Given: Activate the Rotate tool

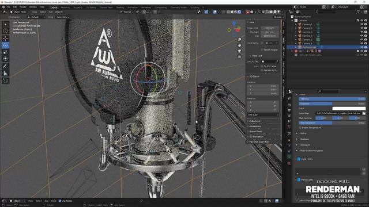Looking at the screenshot, I should (x=5, y=45).
